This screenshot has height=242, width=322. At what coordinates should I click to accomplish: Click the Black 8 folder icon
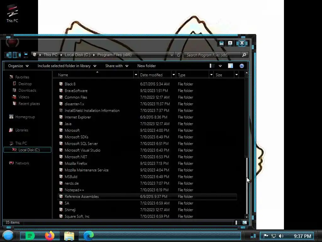click(61, 84)
